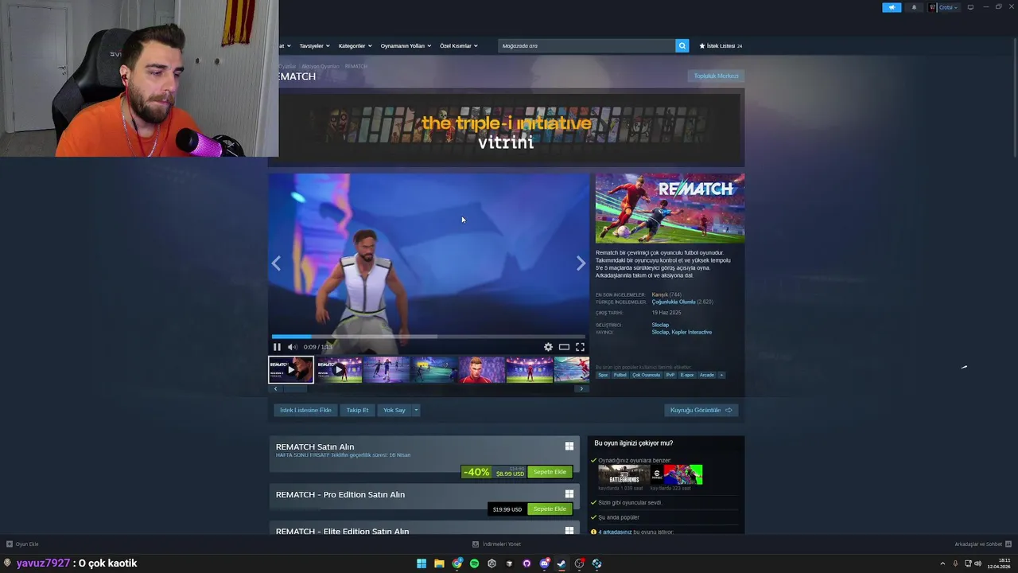Expand Kategoriler dropdown menu
1018x573 pixels.
click(355, 46)
